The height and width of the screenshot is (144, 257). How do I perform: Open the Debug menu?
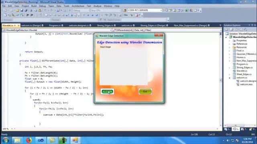(42, 6)
